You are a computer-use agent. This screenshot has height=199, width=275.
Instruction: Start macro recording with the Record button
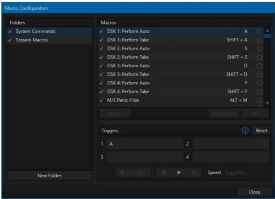[133, 173]
